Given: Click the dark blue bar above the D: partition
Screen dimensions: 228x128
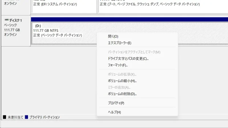Looking at the screenshot, I should (x=128, y=19).
